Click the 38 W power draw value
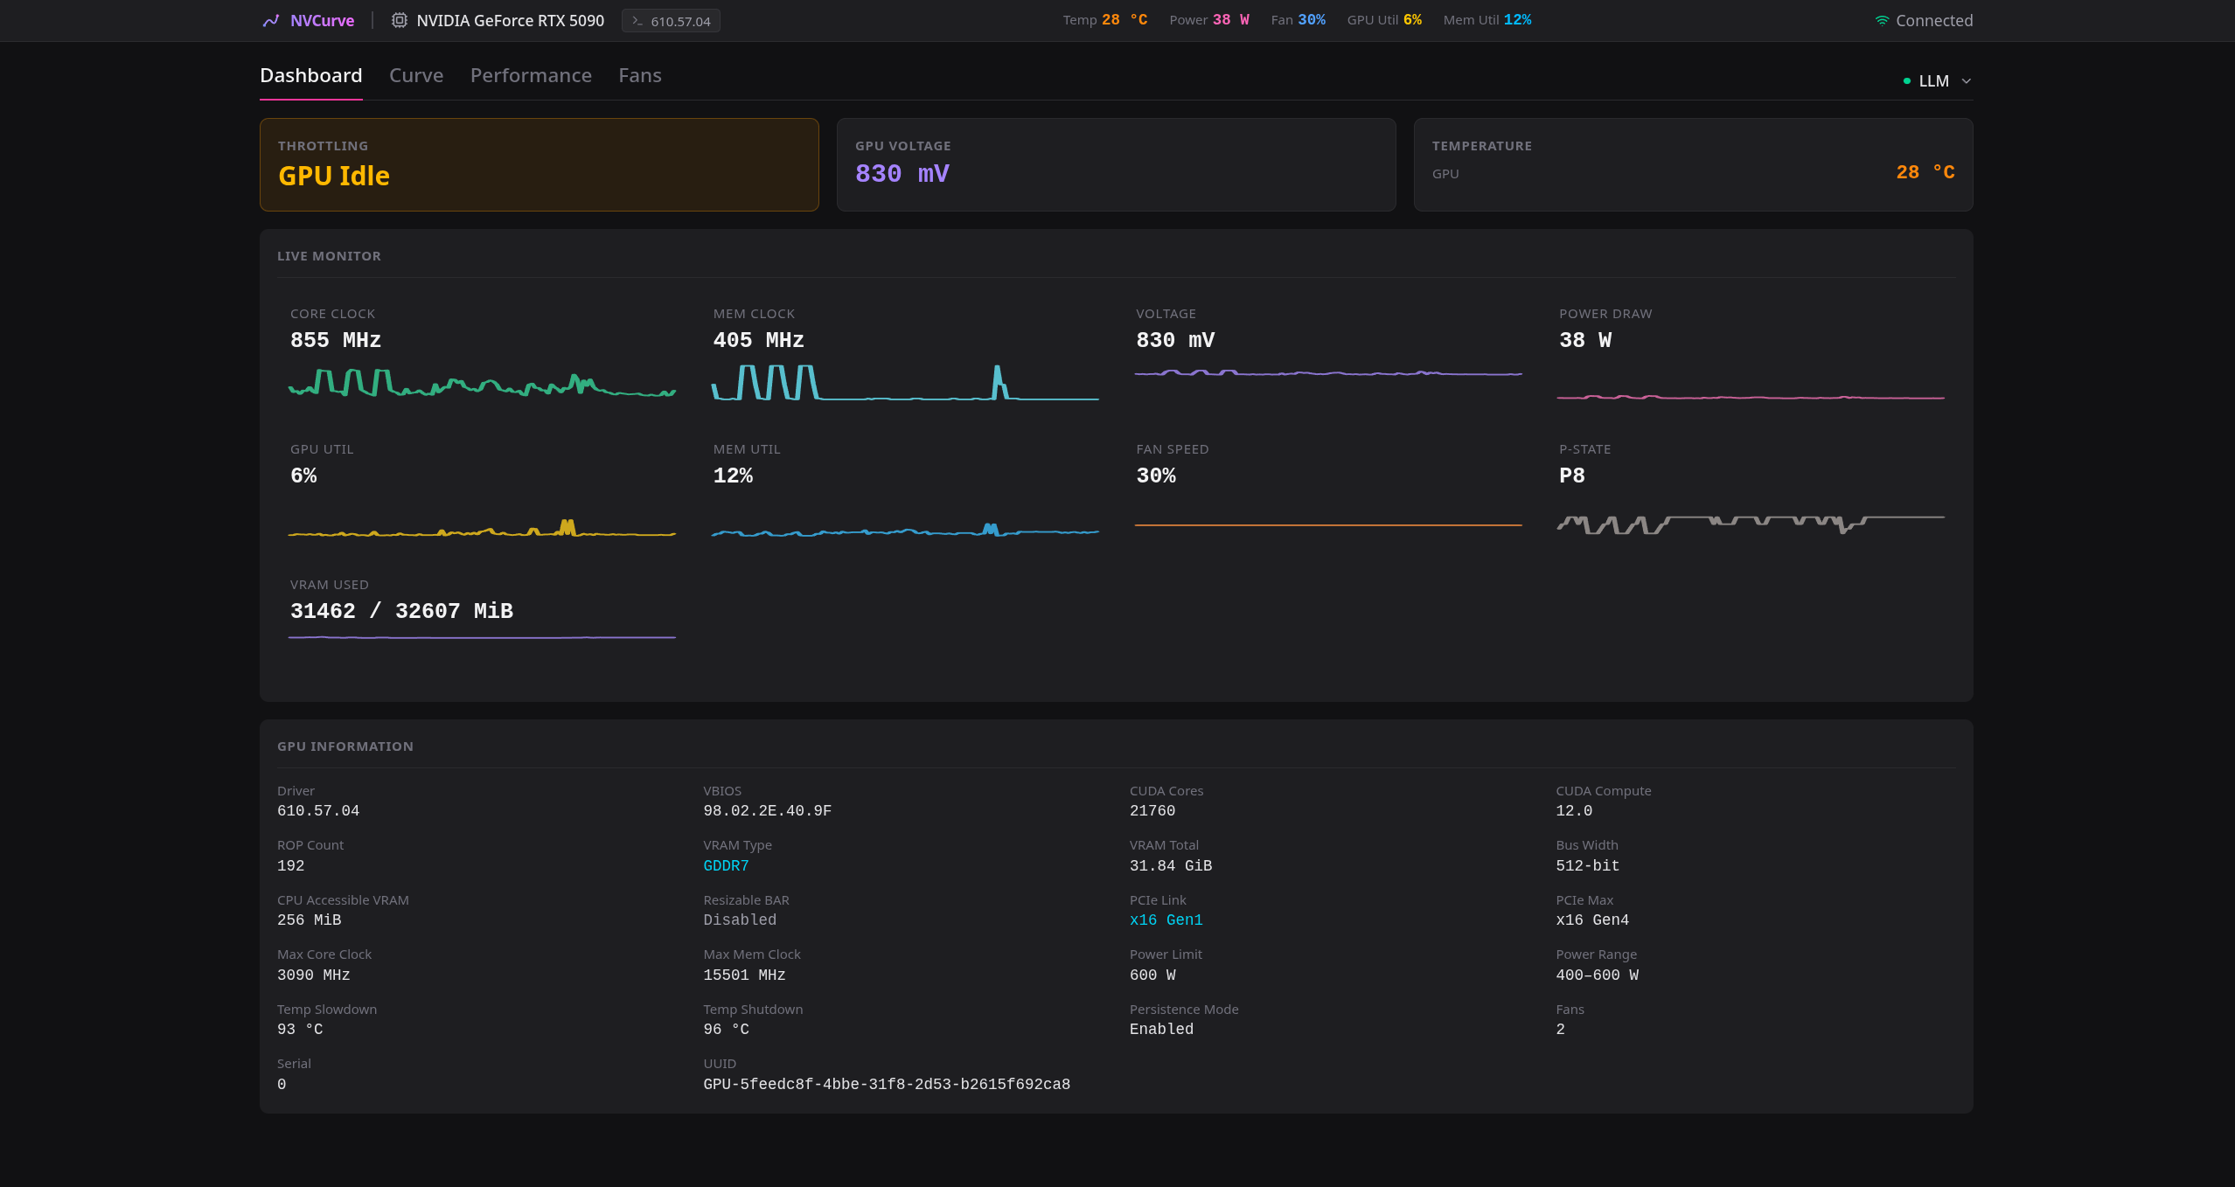The width and height of the screenshot is (2235, 1187). click(1585, 340)
